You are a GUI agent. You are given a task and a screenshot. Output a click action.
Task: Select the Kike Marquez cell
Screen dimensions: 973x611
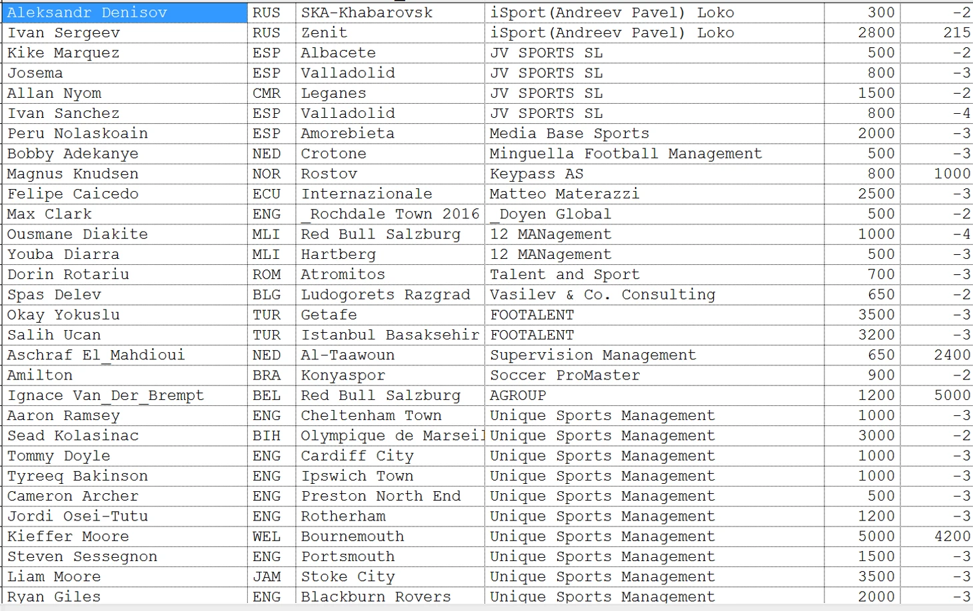(125, 53)
